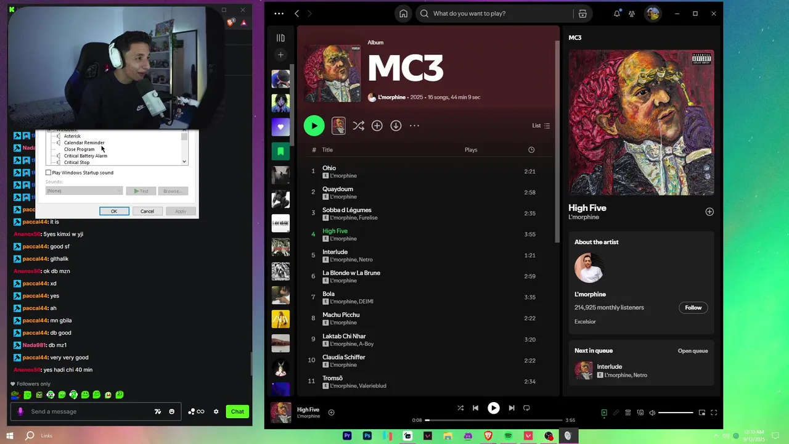
Task: Change the track list view mode (List)
Action: pos(541,126)
